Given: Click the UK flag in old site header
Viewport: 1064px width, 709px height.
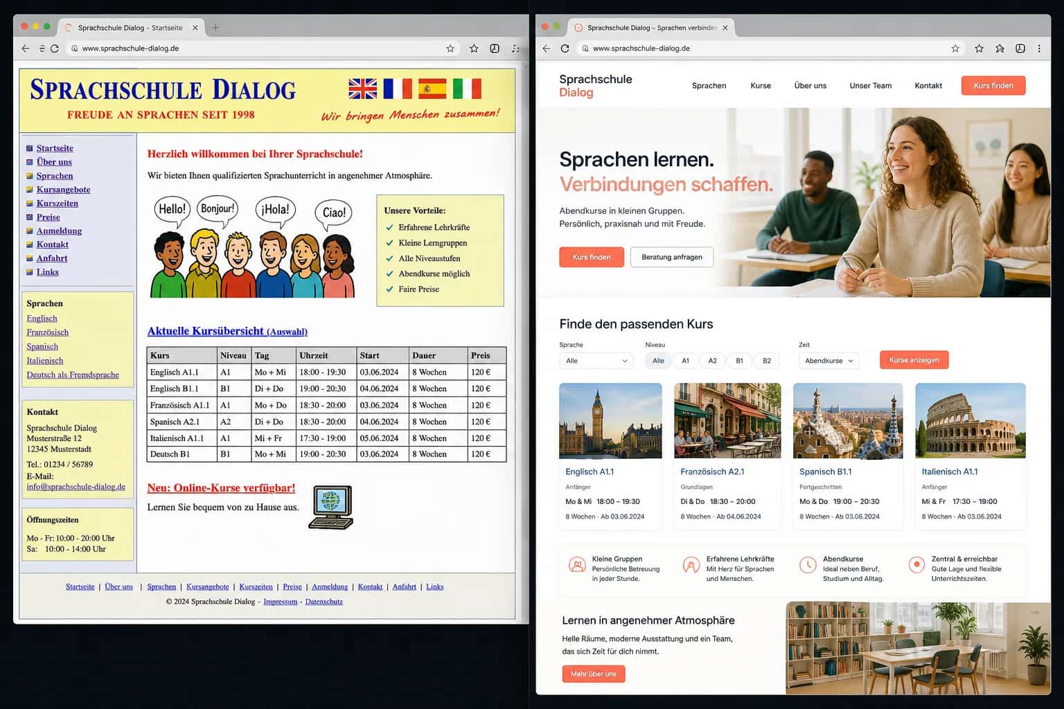Looking at the screenshot, I should coord(363,89).
